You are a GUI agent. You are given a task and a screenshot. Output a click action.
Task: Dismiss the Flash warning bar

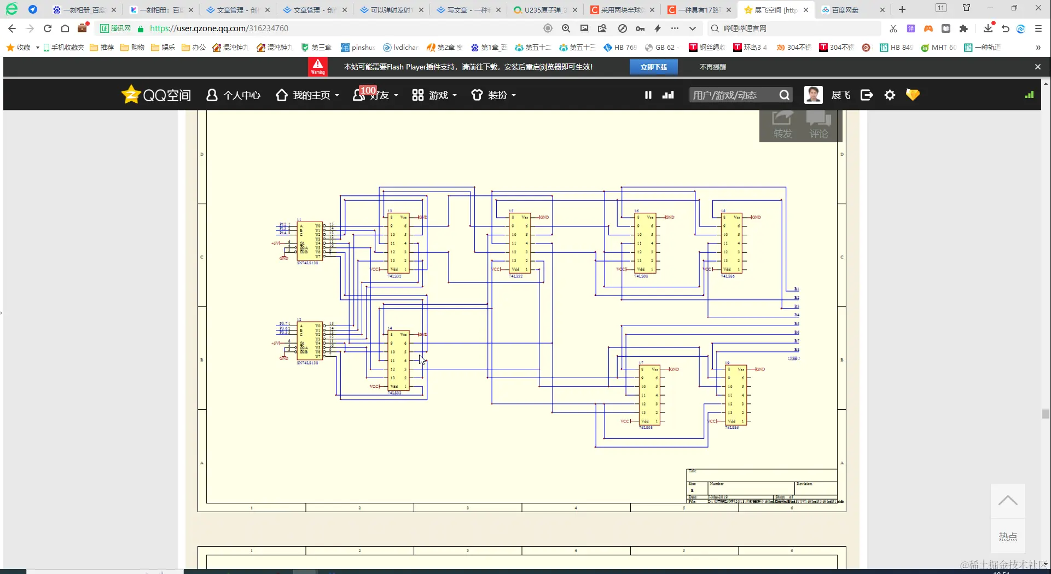(x=1038, y=67)
